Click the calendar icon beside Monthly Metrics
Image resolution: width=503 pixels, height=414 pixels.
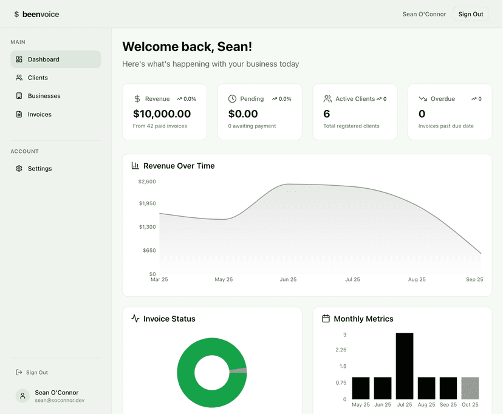click(326, 318)
